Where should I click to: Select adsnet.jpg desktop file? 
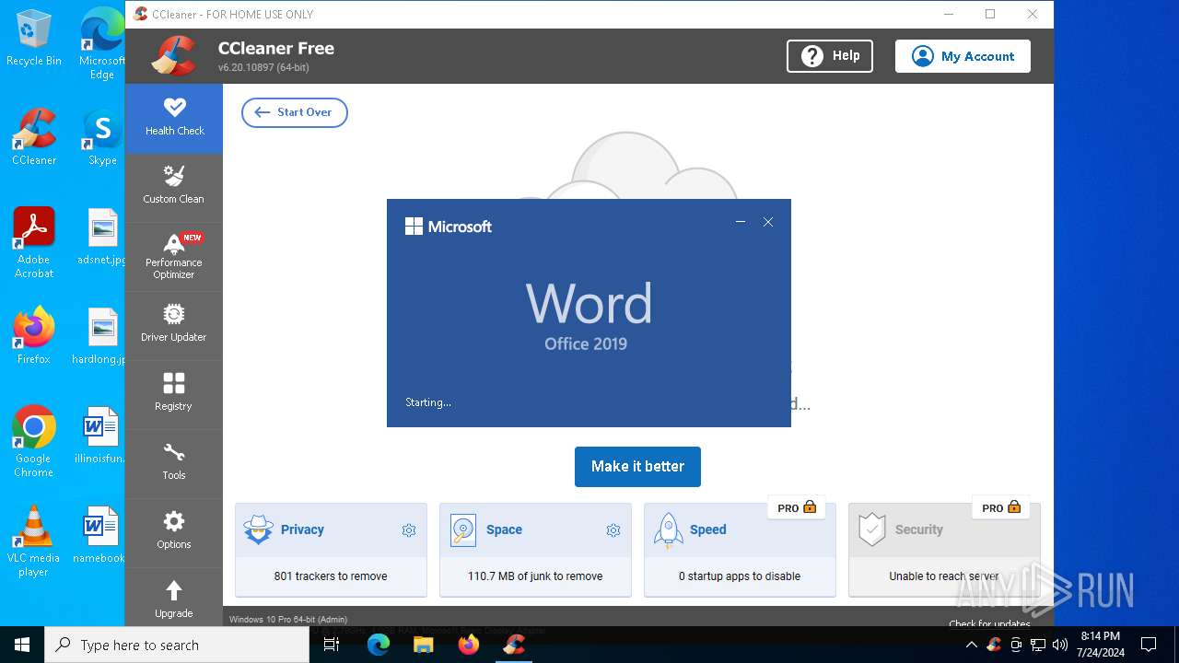click(x=102, y=237)
